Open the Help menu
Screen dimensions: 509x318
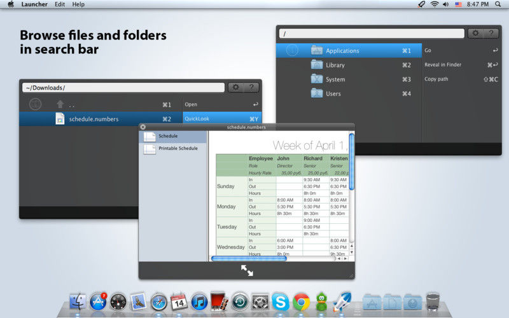[x=78, y=4]
